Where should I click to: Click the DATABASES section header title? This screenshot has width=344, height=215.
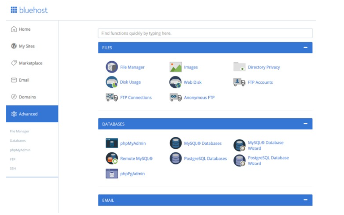(113, 124)
